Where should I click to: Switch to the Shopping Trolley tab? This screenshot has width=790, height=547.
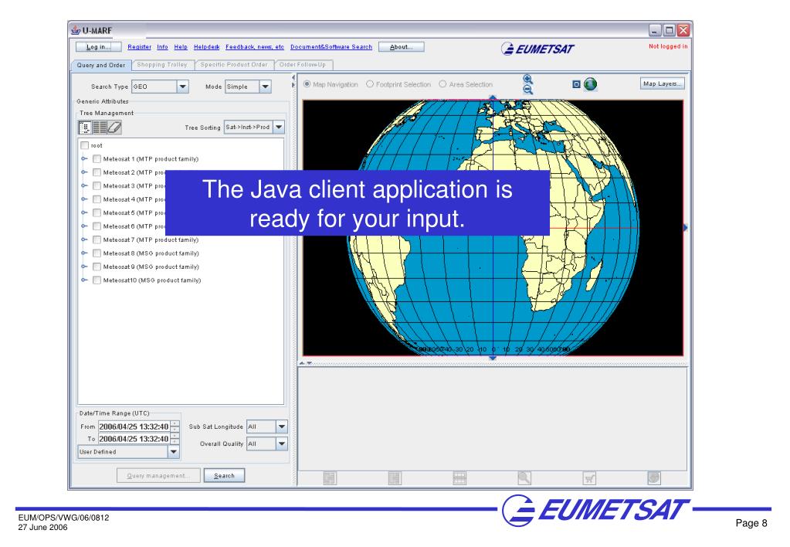tap(162, 65)
